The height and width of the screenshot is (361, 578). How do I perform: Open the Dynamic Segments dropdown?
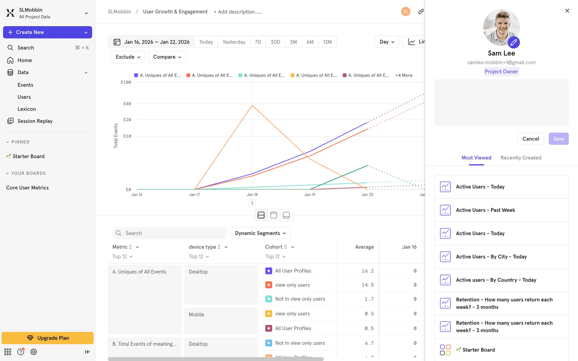(260, 233)
